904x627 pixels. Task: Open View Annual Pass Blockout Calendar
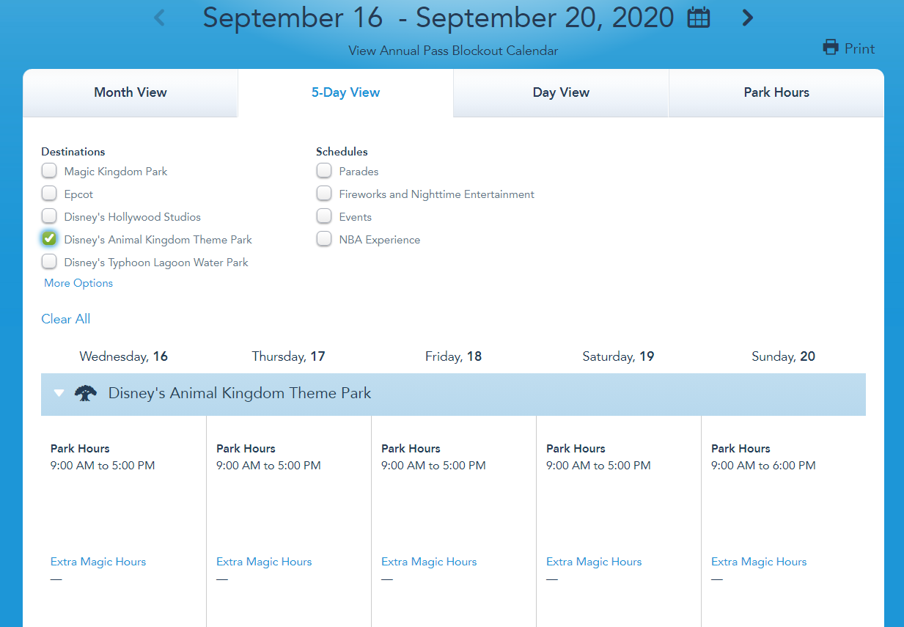coord(453,51)
